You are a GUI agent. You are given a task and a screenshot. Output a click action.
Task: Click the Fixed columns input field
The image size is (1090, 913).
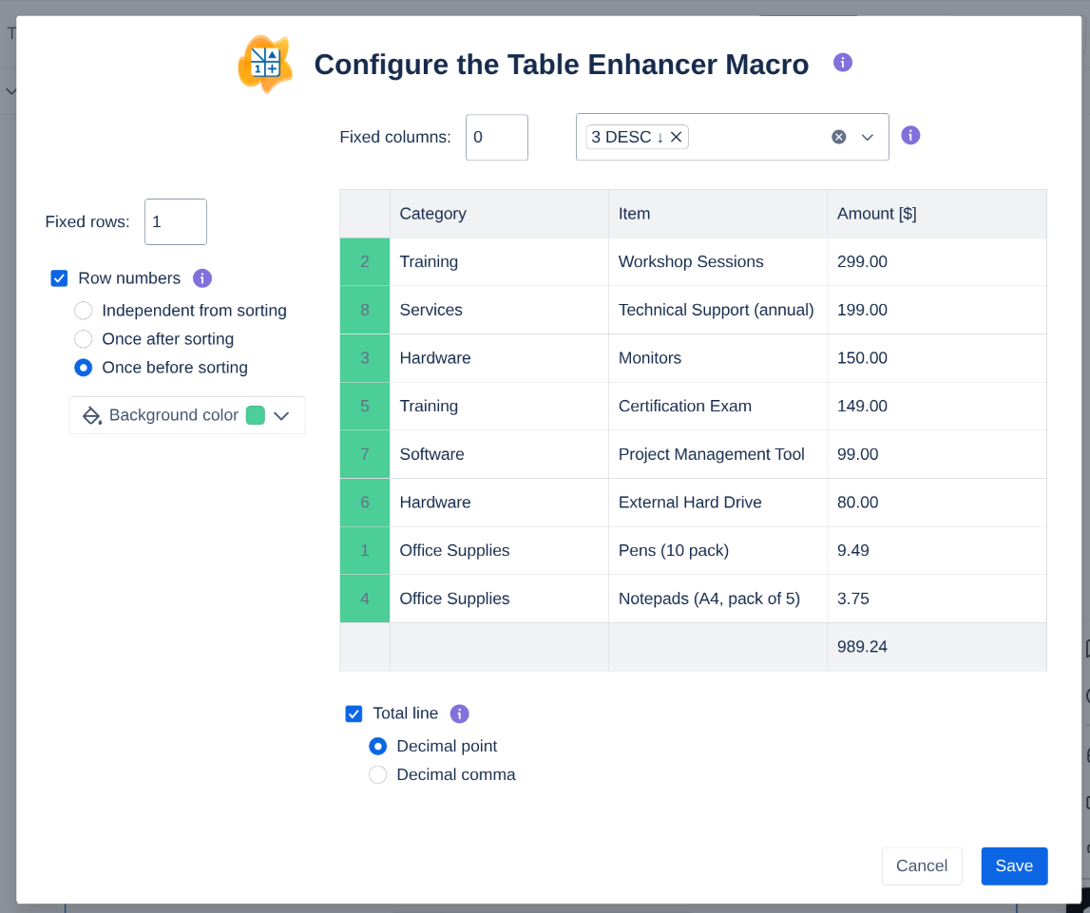(x=496, y=137)
